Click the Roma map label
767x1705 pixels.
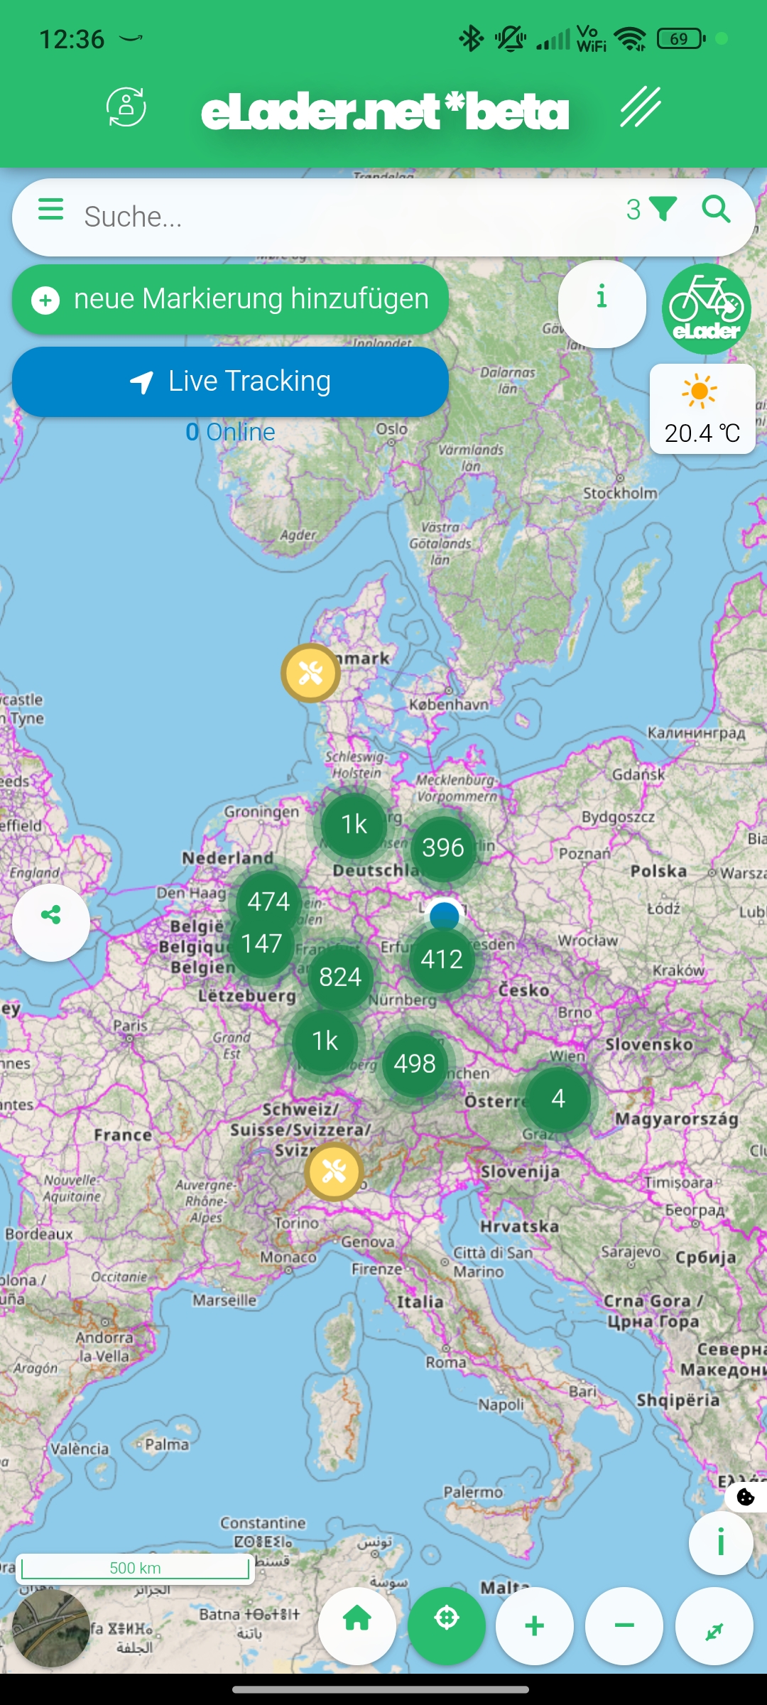pyautogui.click(x=446, y=1362)
